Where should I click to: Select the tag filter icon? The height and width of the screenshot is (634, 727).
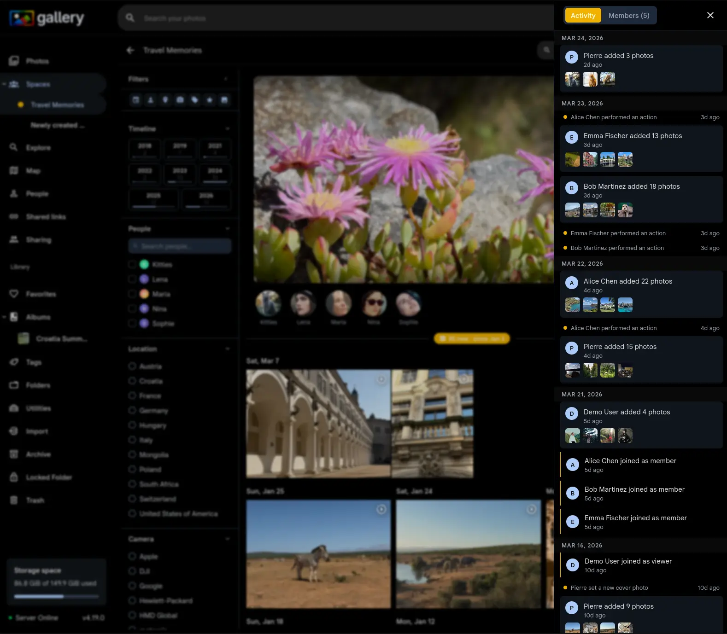click(195, 100)
